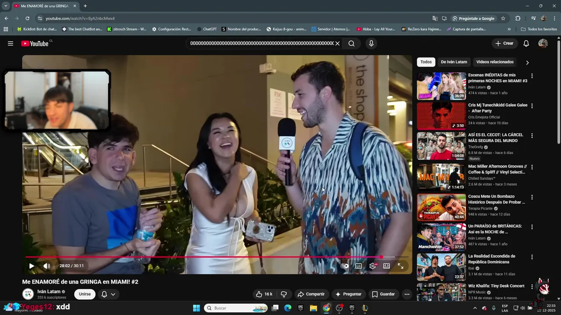The height and width of the screenshot is (315, 561).
Task: Open the Iván Latam channel name link
Action: [49, 291]
